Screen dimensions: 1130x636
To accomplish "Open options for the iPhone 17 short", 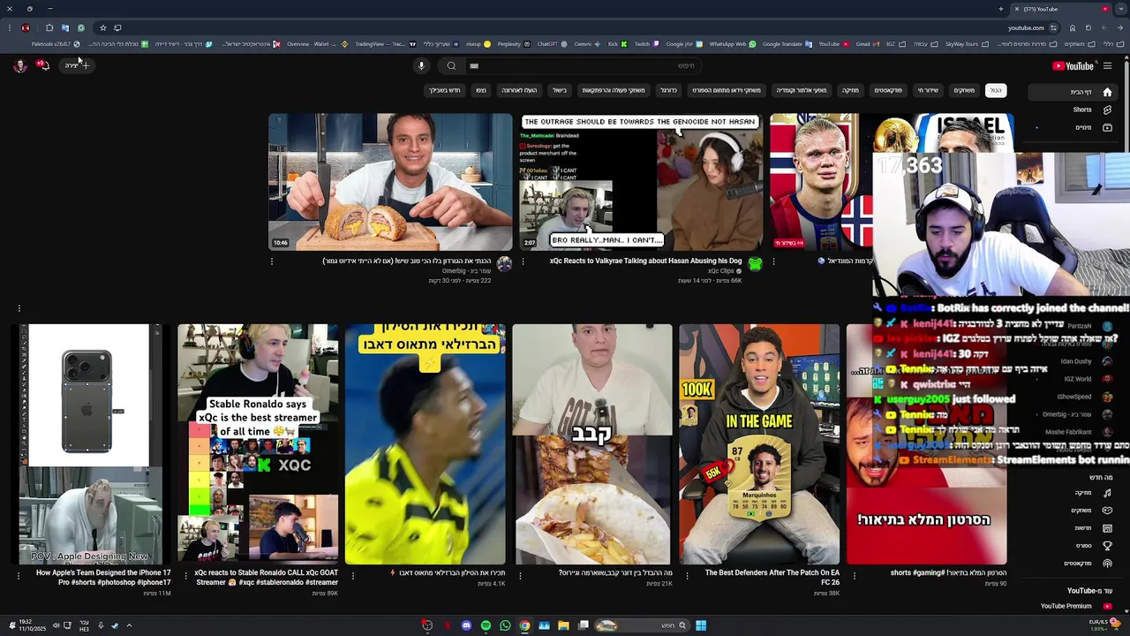I will click(19, 575).
